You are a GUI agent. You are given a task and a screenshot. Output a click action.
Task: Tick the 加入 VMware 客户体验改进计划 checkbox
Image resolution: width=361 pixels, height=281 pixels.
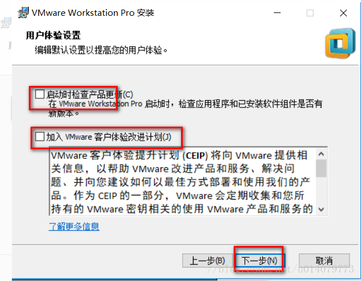point(40,136)
